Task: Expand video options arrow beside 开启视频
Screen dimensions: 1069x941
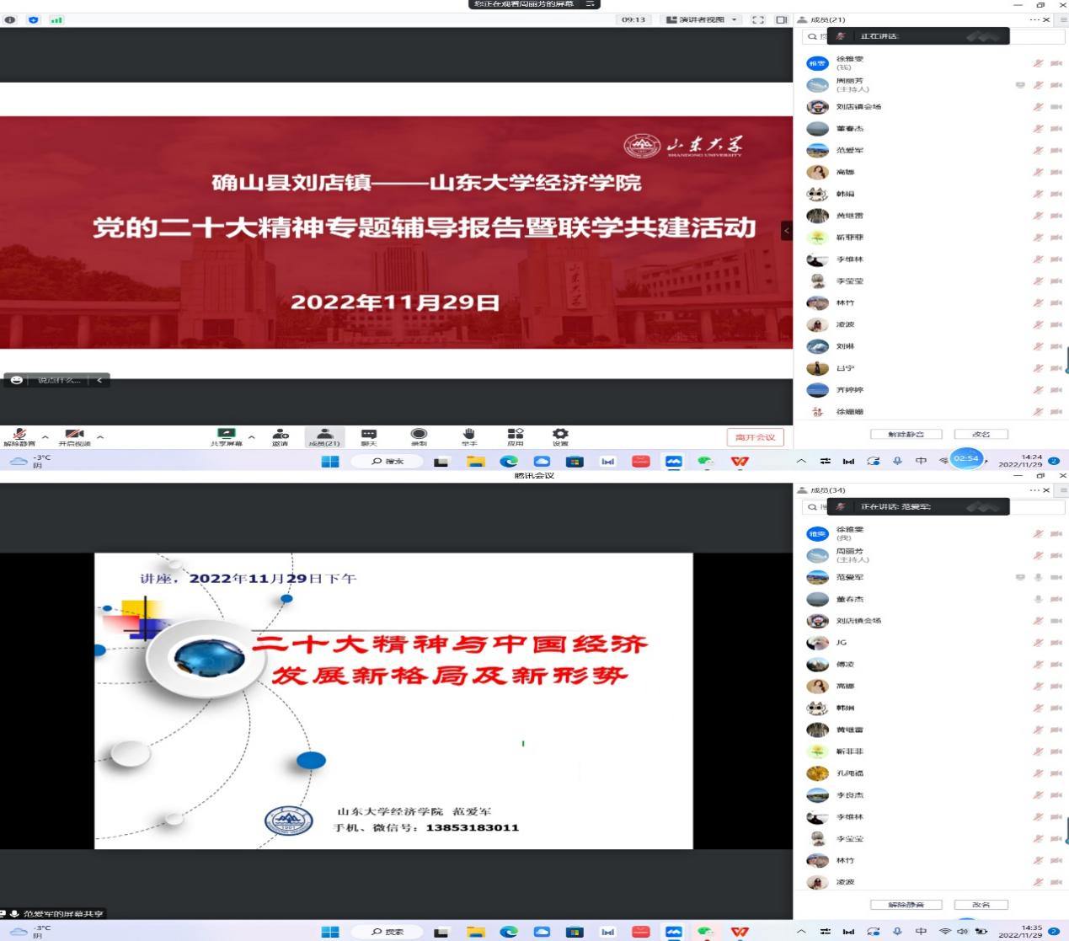Action: [x=100, y=437]
